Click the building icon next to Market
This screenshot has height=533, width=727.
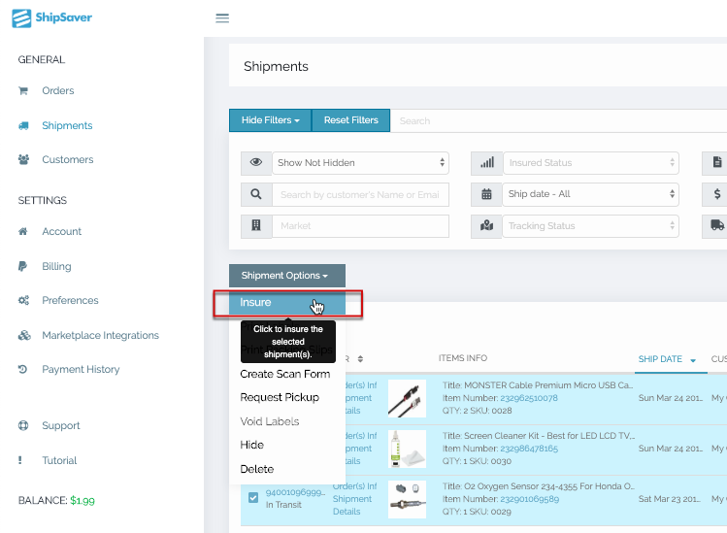256,226
